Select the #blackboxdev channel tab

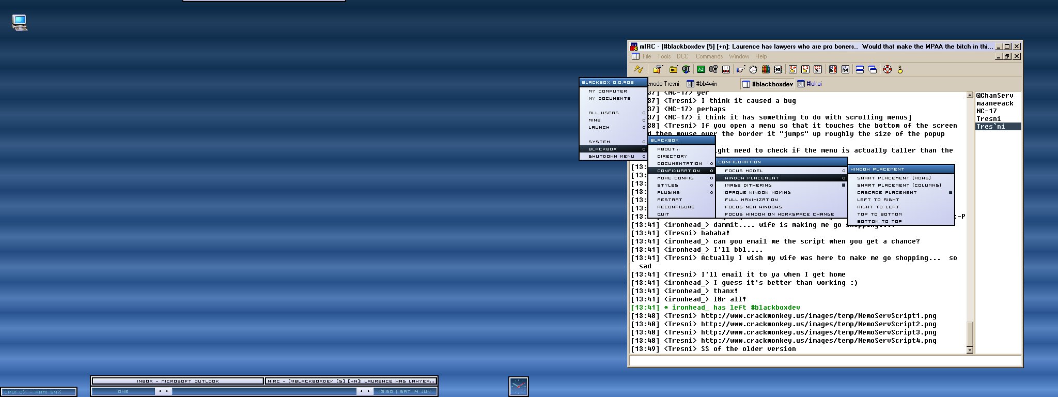[768, 84]
